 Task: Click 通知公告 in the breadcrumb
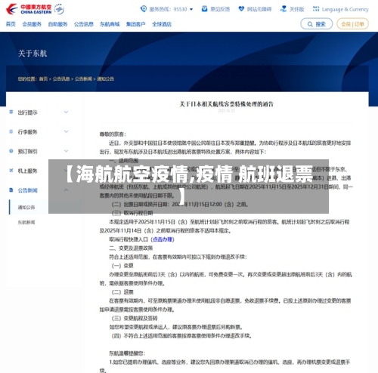[105, 79]
